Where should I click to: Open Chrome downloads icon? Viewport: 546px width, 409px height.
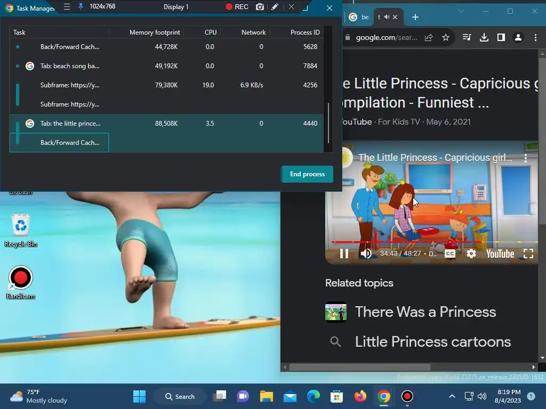484,38
